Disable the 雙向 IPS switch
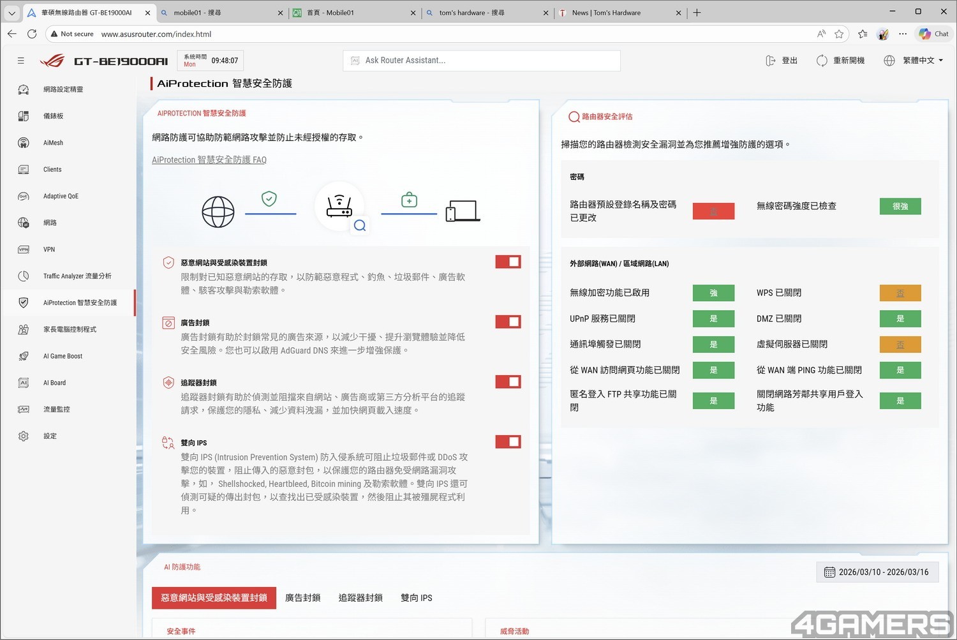 click(508, 442)
